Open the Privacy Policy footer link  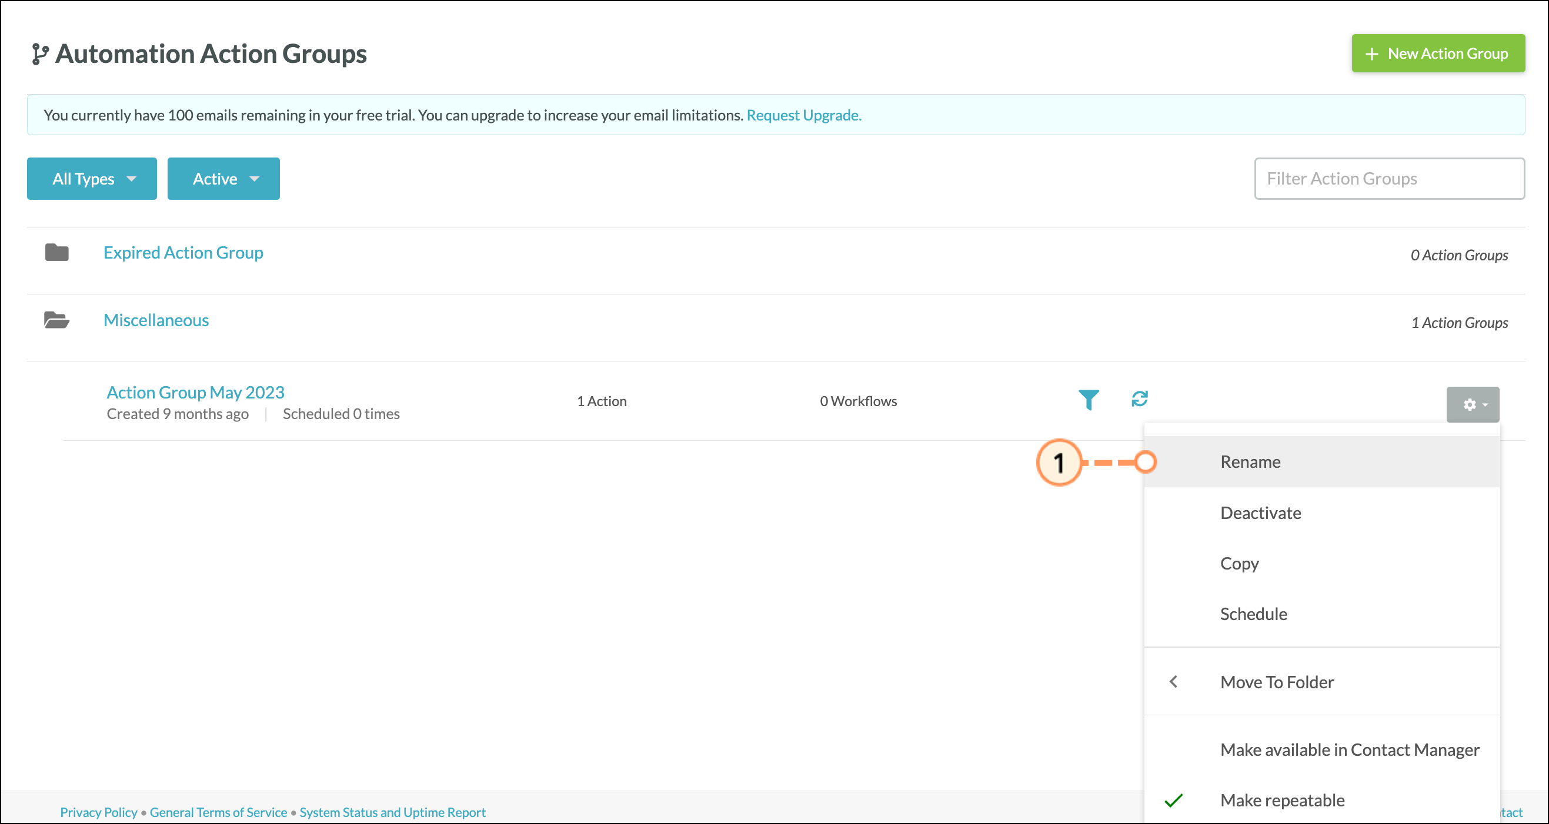pyautogui.click(x=99, y=812)
